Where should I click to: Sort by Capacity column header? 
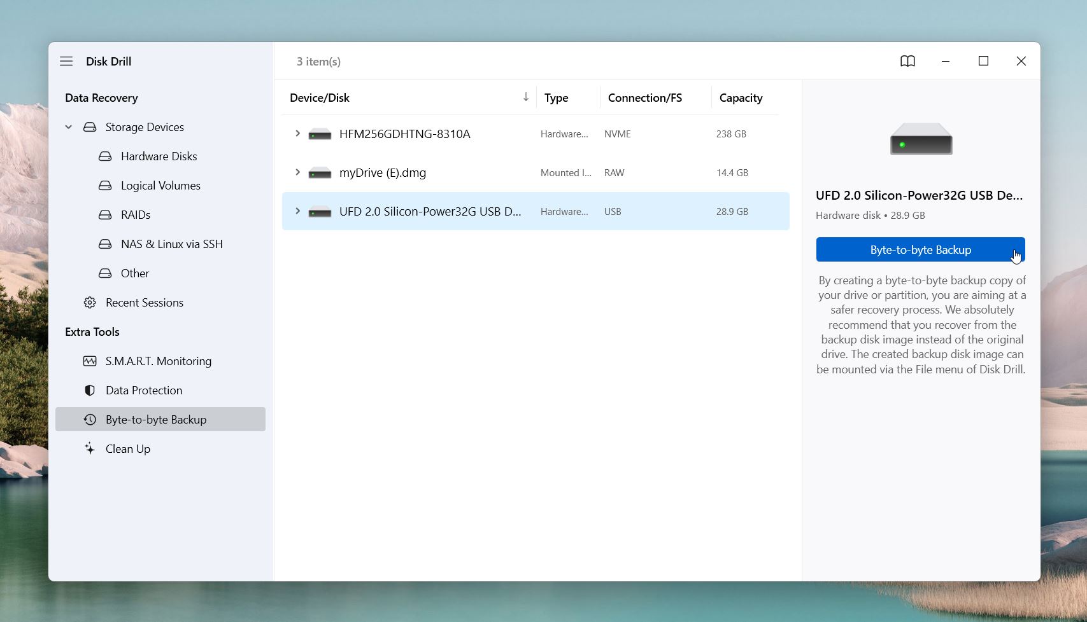point(741,98)
